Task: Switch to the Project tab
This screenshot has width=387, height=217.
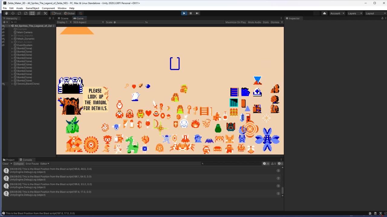Action: (x=9, y=160)
